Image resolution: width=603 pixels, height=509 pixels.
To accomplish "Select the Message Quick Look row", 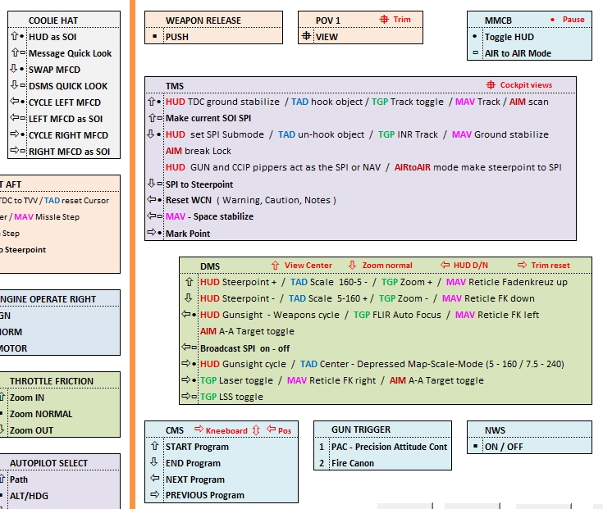I will (64, 53).
